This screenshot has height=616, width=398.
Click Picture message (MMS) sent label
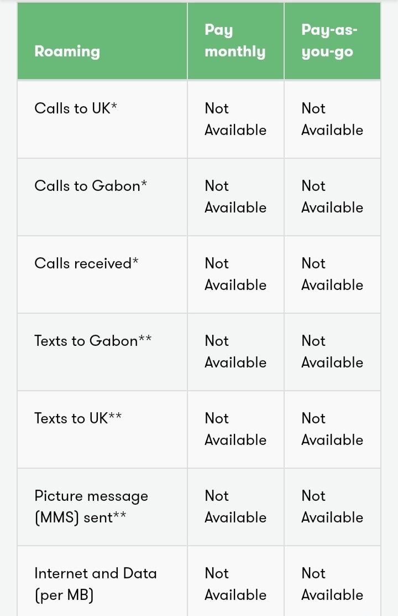coord(91,506)
